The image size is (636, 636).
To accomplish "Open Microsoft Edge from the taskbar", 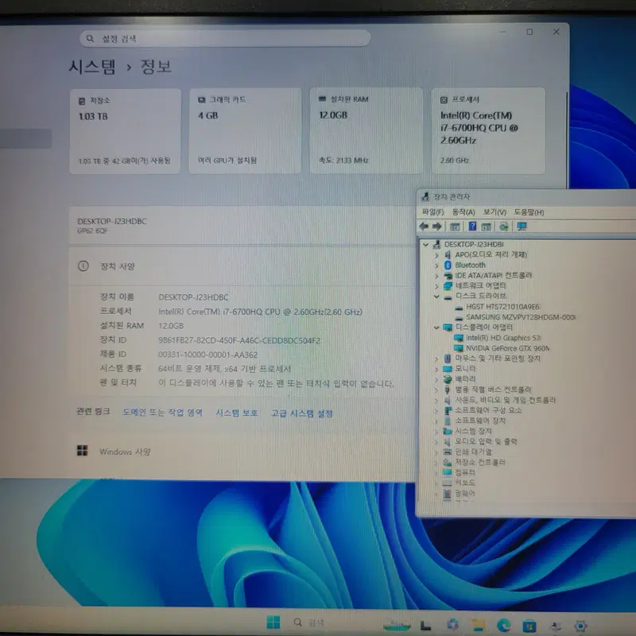I will click(x=504, y=625).
